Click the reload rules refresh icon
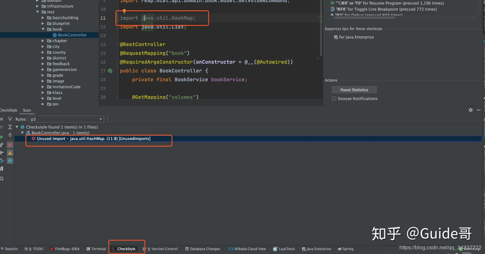Screen dimensions: 485x254 click(x=2, y=178)
